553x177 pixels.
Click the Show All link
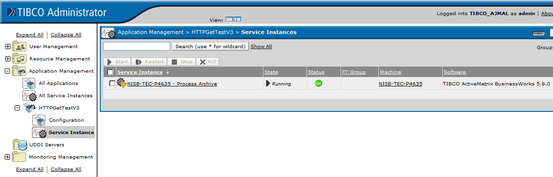(261, 46)
